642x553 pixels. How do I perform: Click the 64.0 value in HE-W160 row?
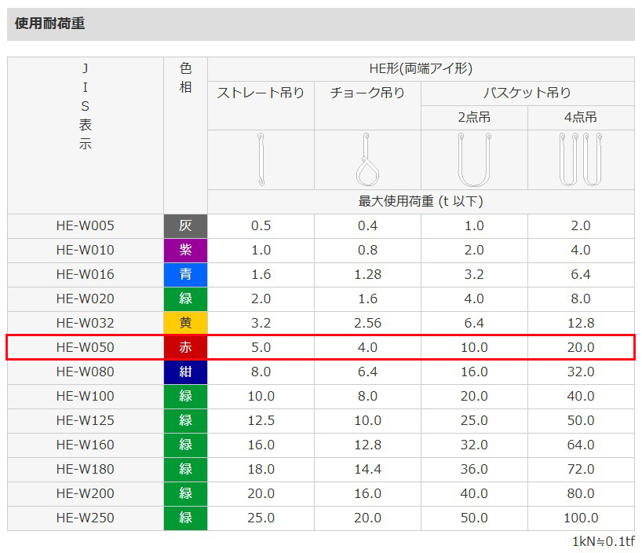click(581, 445)
